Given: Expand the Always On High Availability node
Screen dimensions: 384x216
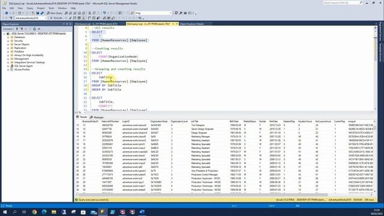Looking at the screenshot, I should point(8,55).
